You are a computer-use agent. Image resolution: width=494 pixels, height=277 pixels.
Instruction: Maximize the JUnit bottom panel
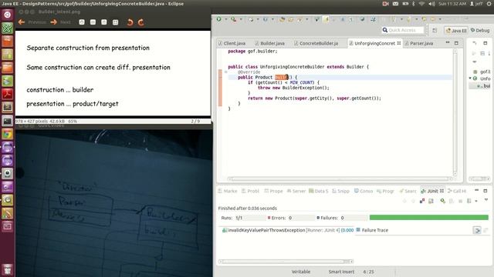pos(486,191)
